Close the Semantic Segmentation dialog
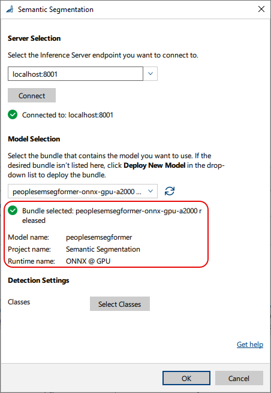Image resolution: width=271 pixels, height=393 pixels. coord(261,9)
